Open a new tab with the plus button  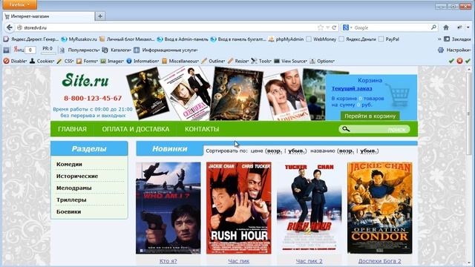pos(100,16)
